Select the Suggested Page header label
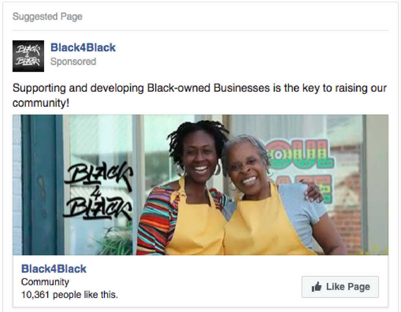 click(48, 17)
